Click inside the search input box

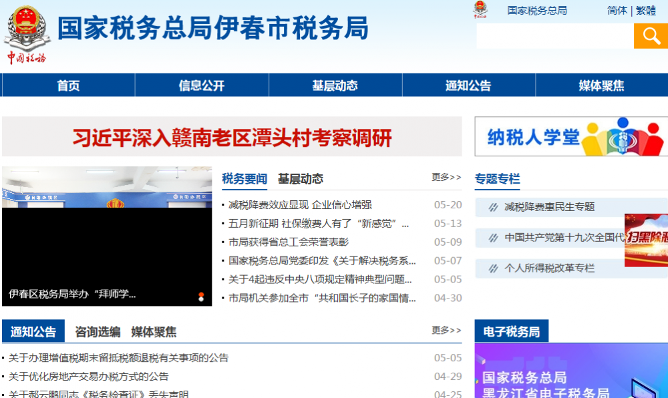[x=554, y=35]
